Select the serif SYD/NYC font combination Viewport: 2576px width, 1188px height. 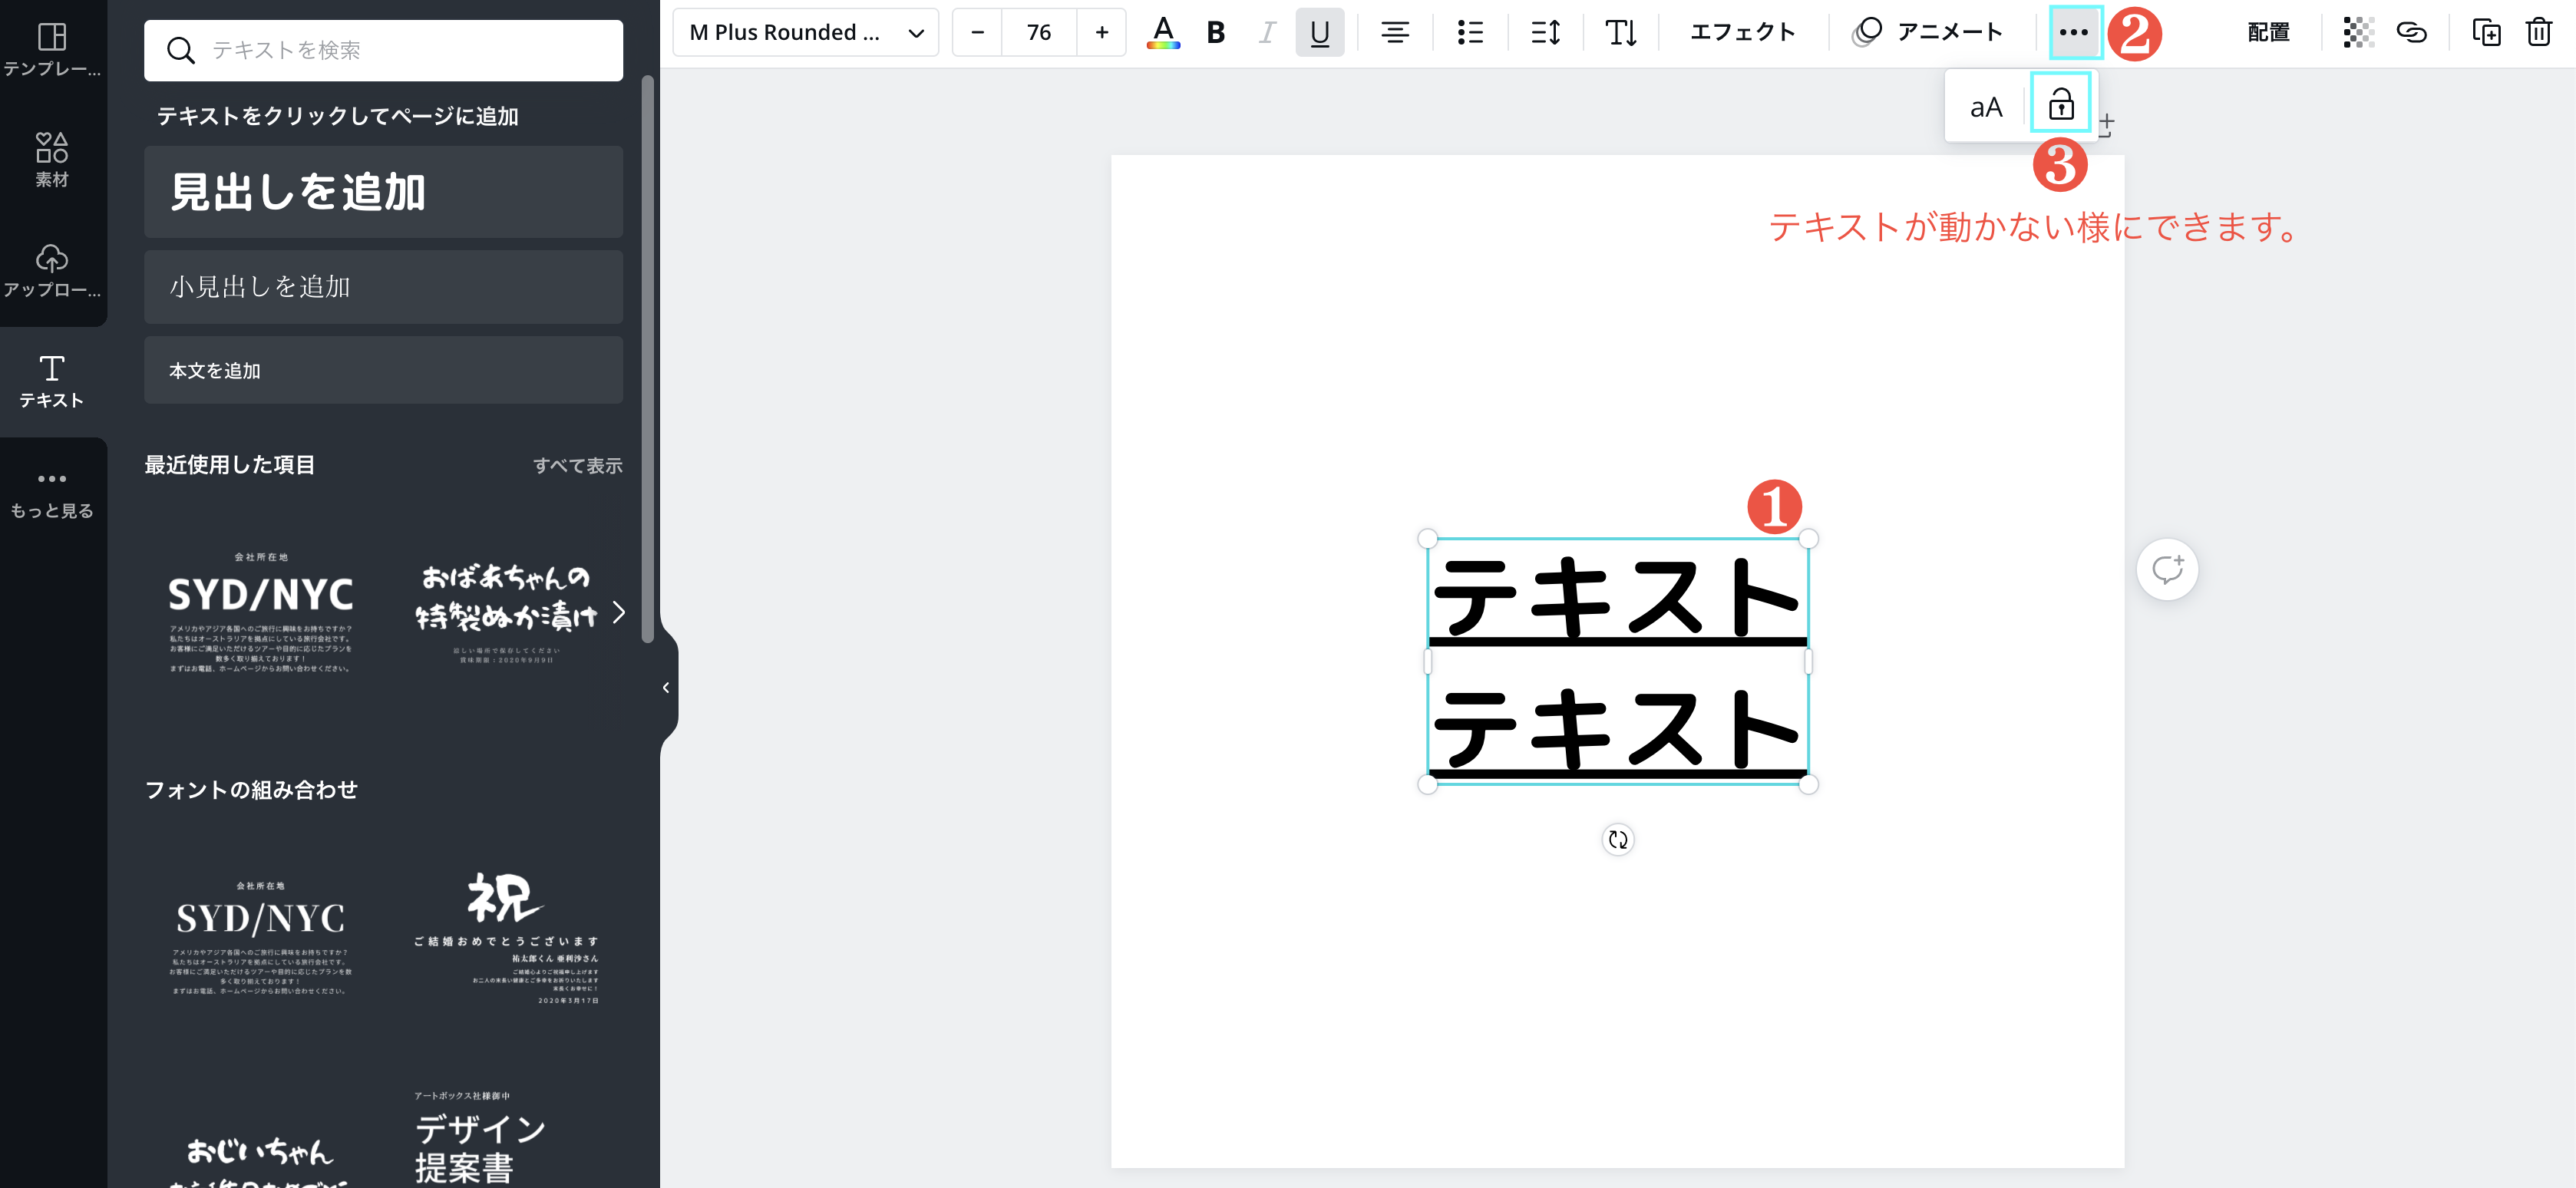click(x=260, y=937)
